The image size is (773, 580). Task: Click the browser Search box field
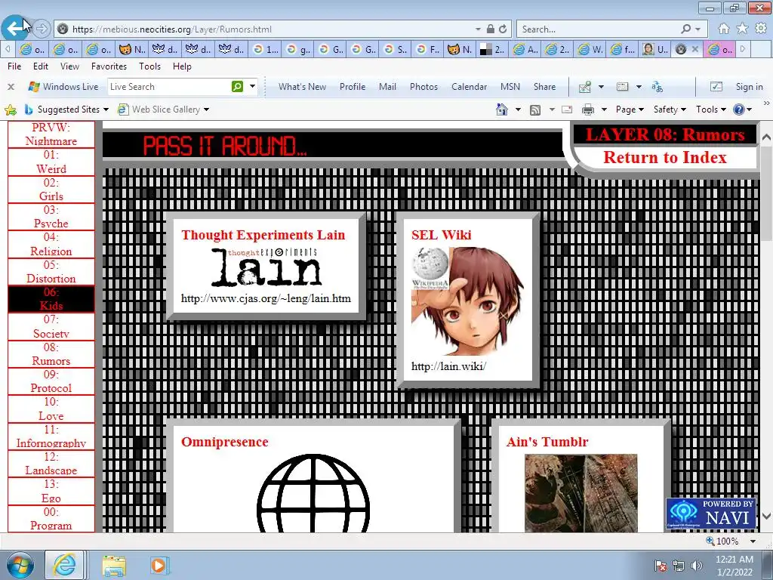599,29
